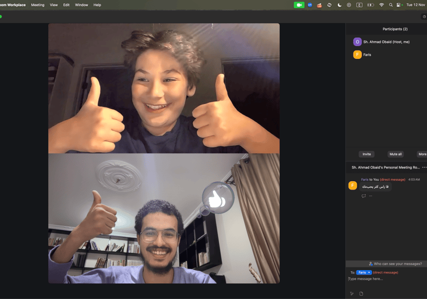Select Faris in participants list

tap(386, 54)
